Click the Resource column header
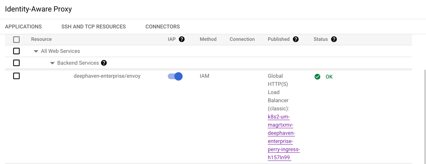This screenshot has height=164, width=426. (41, 39)
